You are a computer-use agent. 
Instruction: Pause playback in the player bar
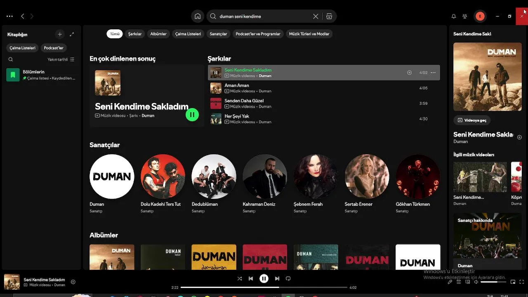coord(264,278)
